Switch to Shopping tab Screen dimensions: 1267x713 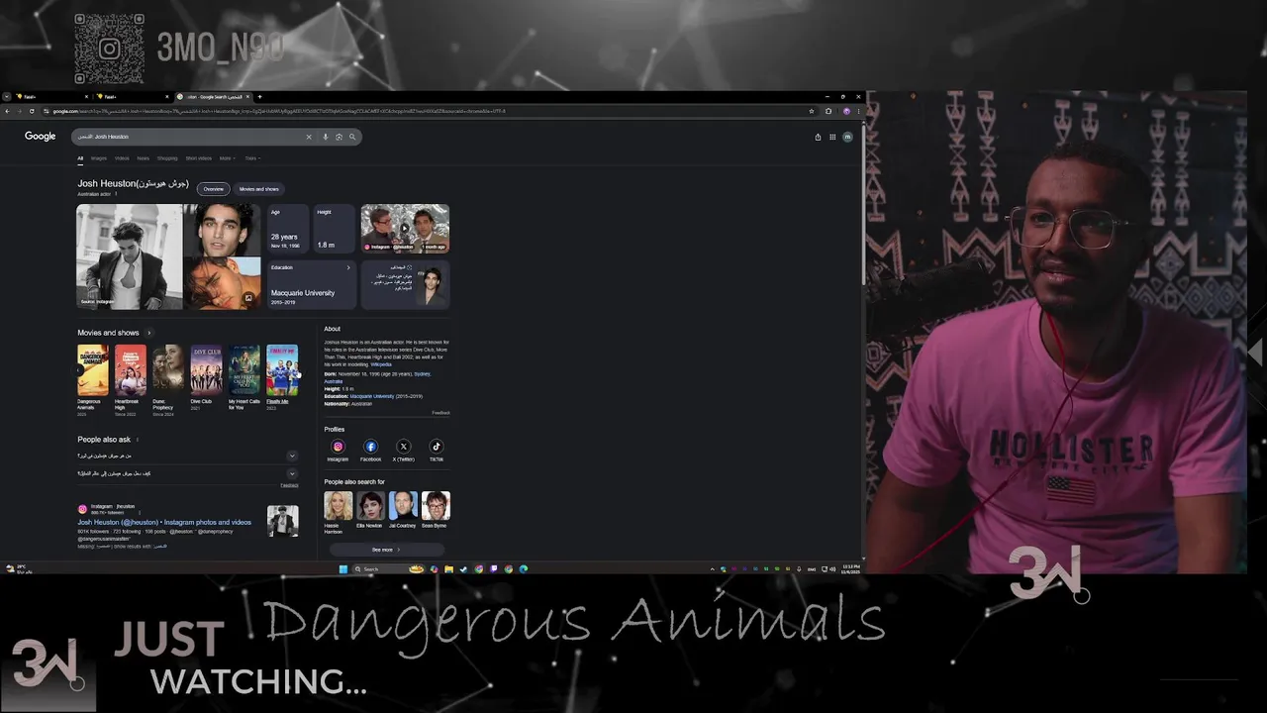coord(167,158)
